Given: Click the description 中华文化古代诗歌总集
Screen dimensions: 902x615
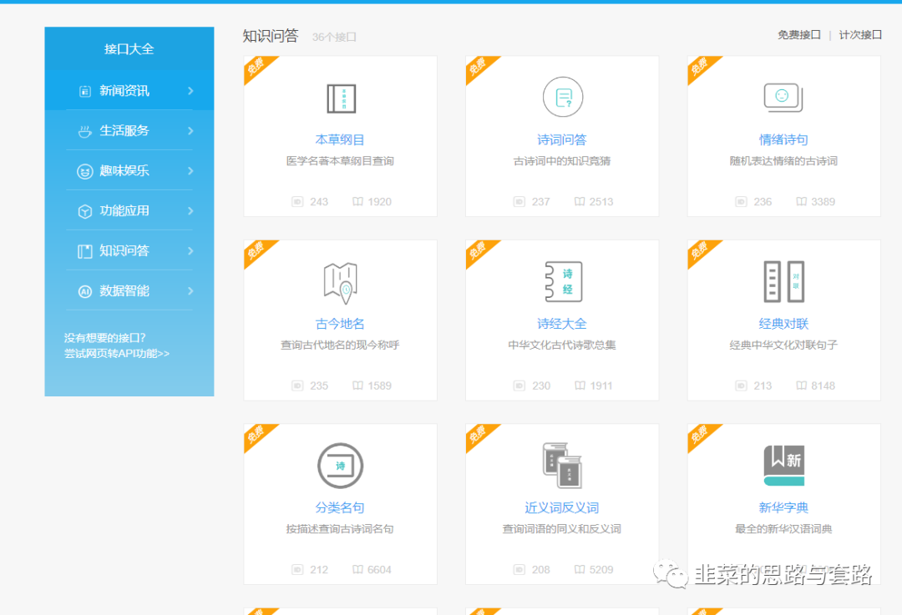Looking at the screenshot, I should [x=562, y=345].
